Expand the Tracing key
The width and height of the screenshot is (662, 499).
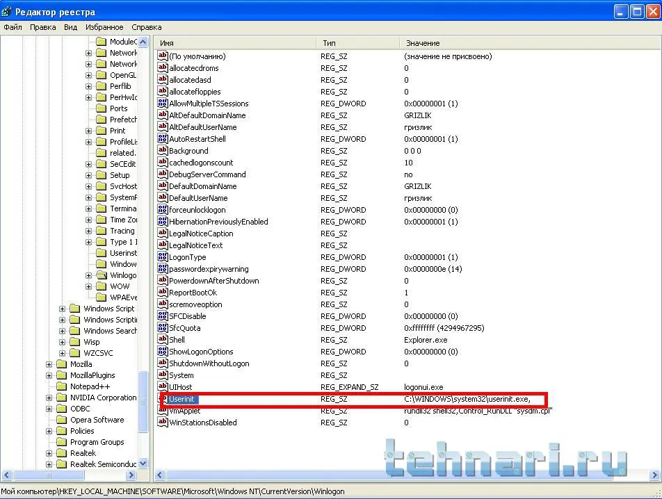(89, 231)
